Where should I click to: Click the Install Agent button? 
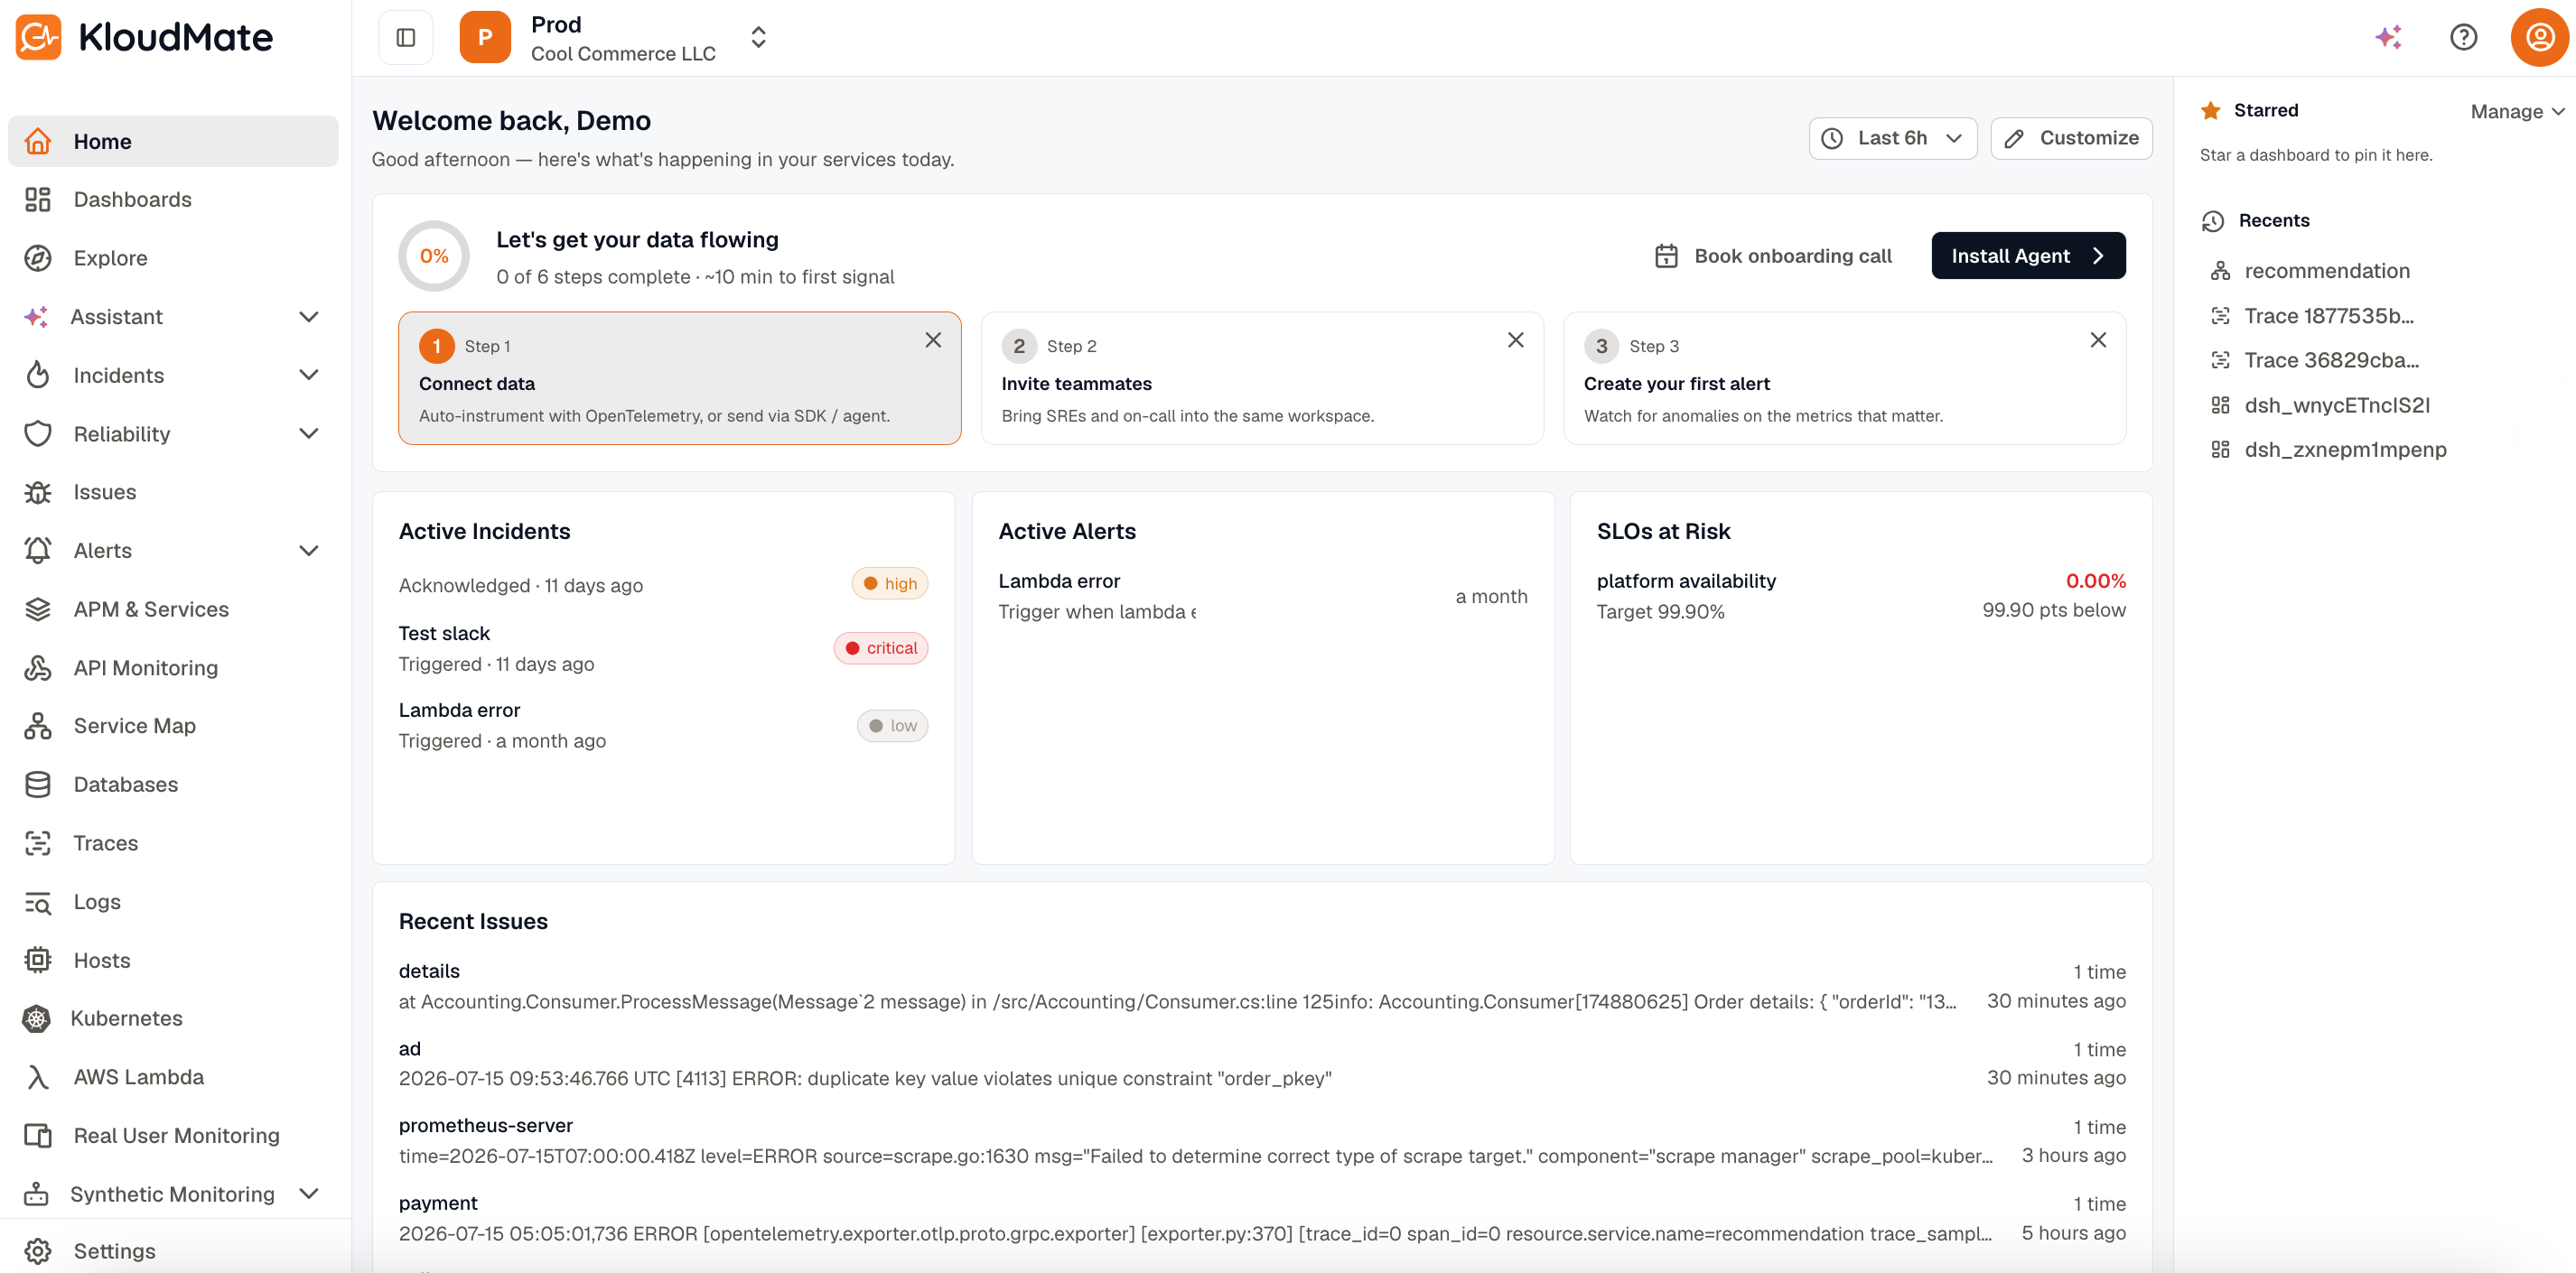[x=2028, y=256]
